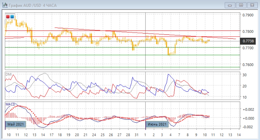
Task: Click the red square button on chart
Action: [x=8, y=17]
